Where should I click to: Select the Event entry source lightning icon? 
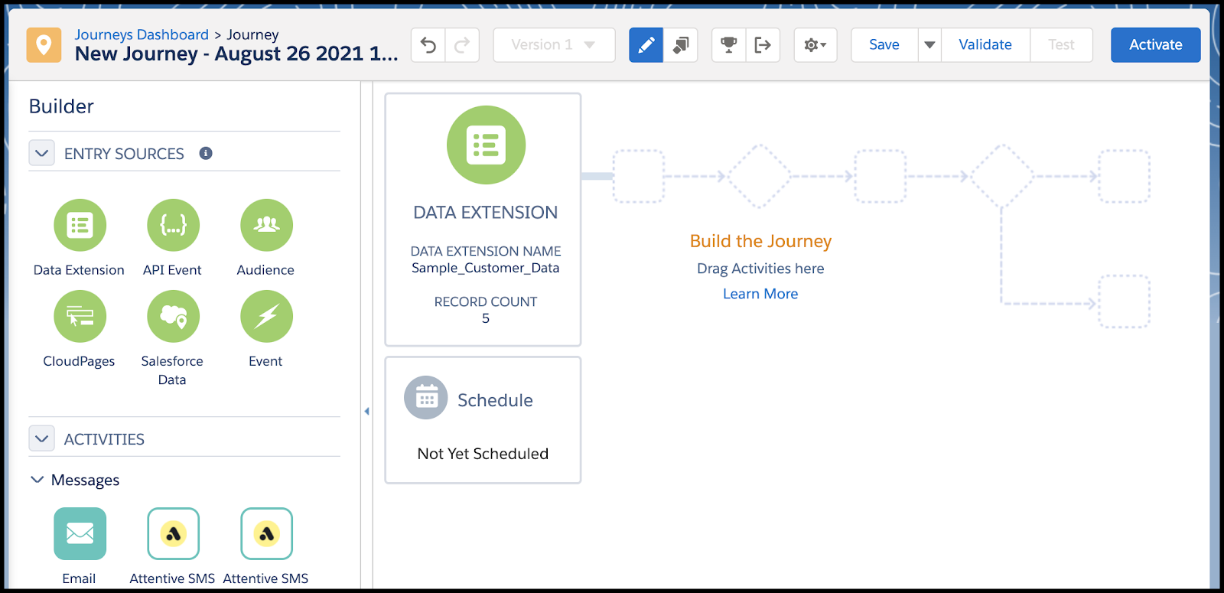(x=266, y=317)
